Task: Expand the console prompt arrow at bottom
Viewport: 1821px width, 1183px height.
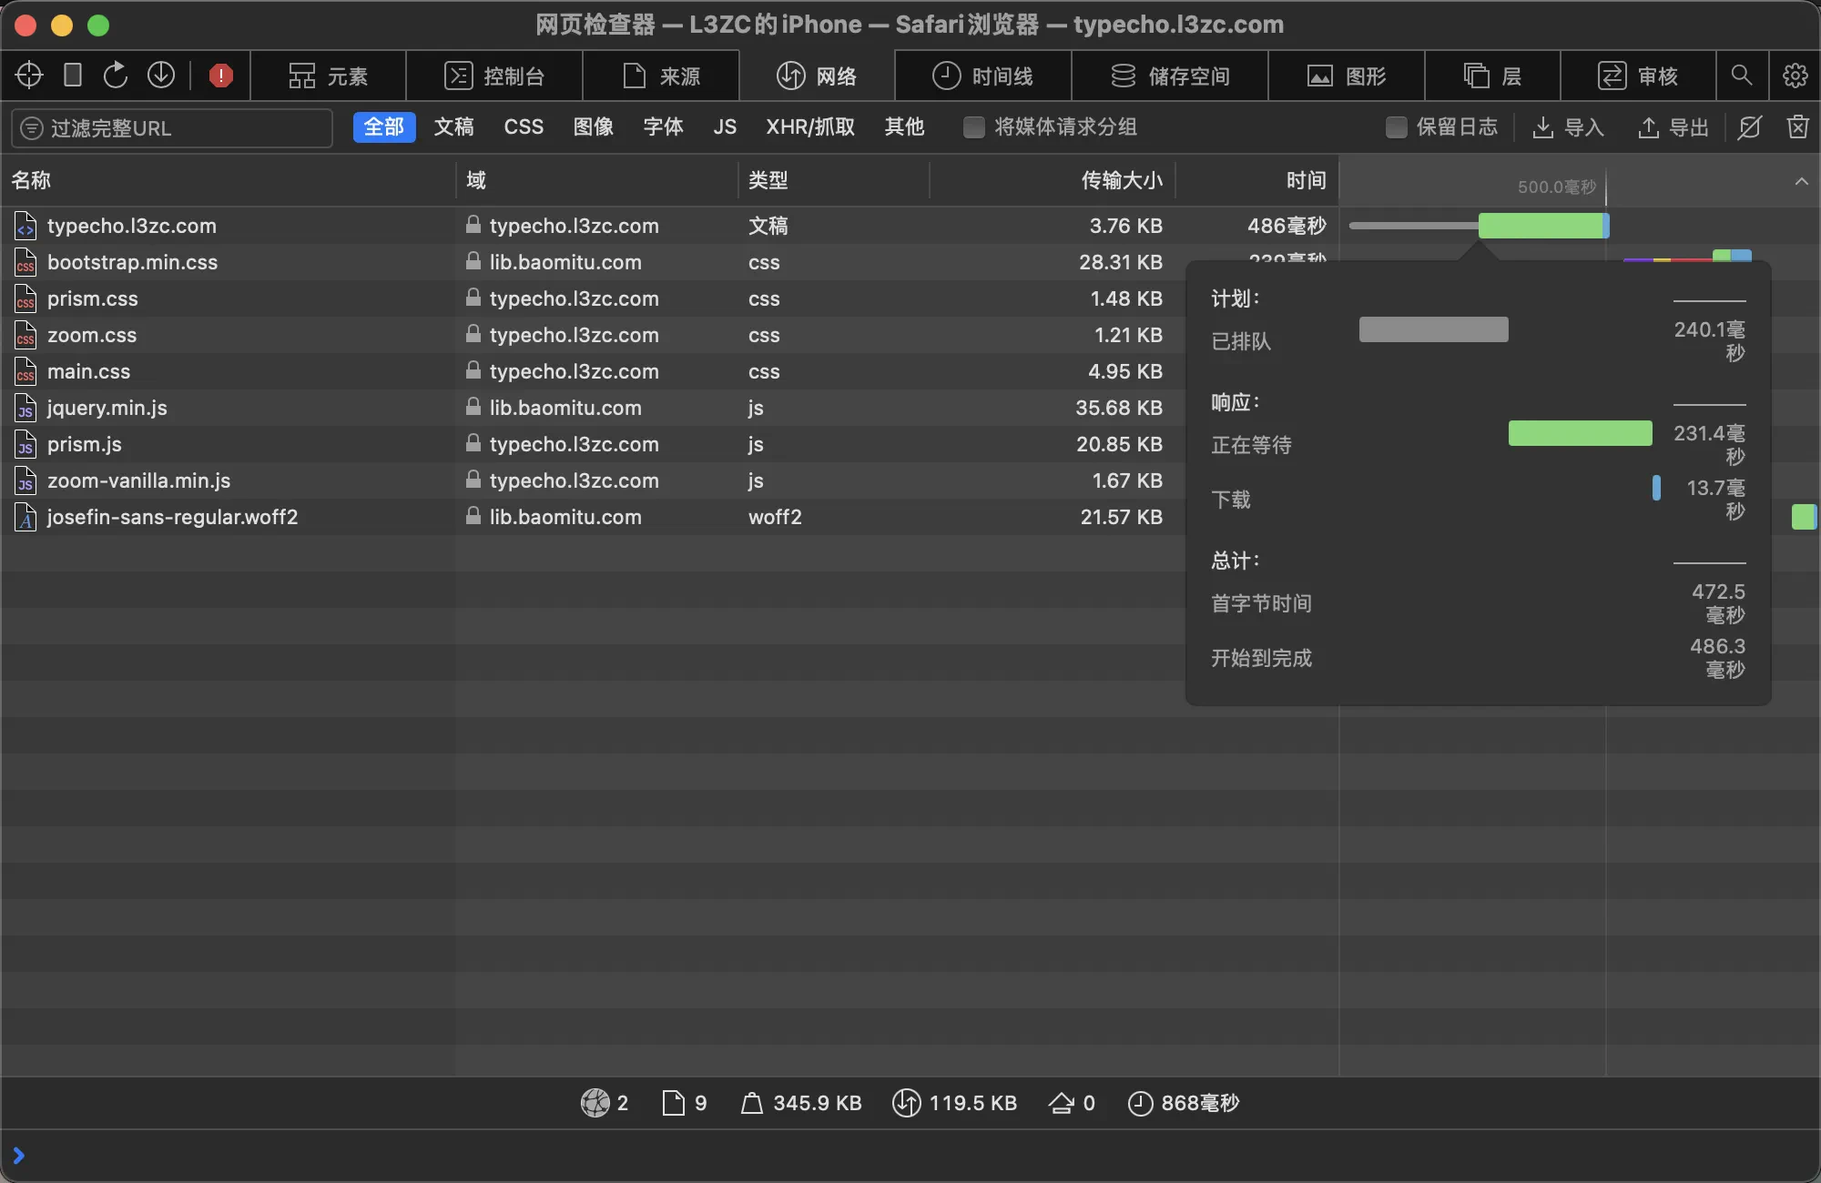Action: [19, 1156]
